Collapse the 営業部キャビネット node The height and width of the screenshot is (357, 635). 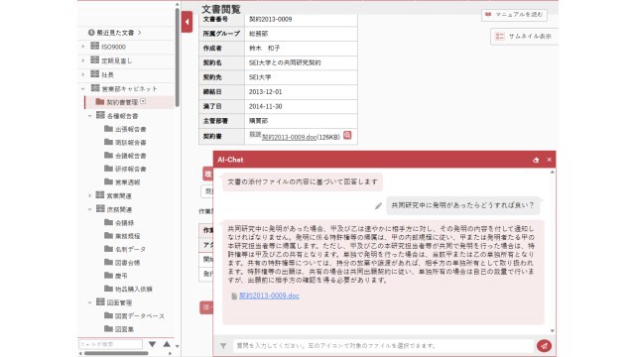(83, 88)
